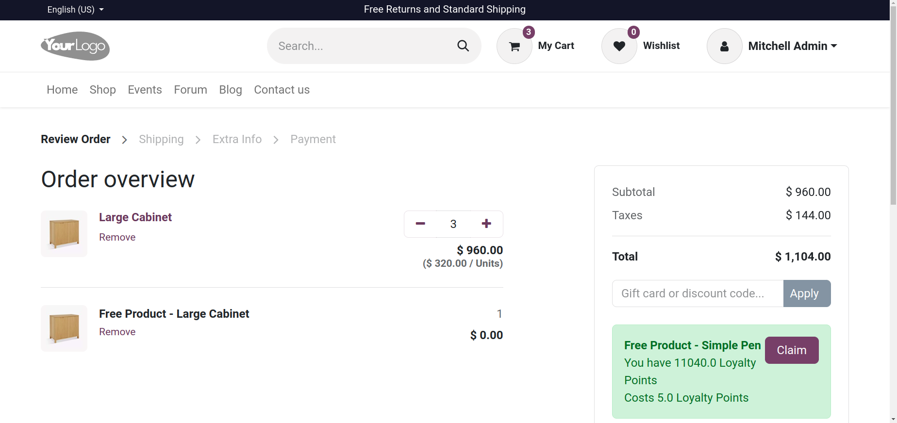Open the Large Cabinet product thumbnail
Screen dimensions: 897x423
coord(64,233)
